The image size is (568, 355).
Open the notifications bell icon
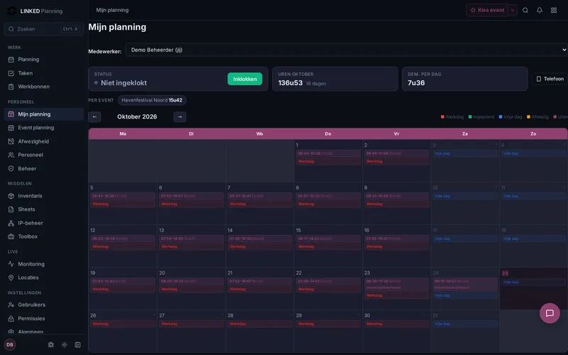(x=540, y=10)
